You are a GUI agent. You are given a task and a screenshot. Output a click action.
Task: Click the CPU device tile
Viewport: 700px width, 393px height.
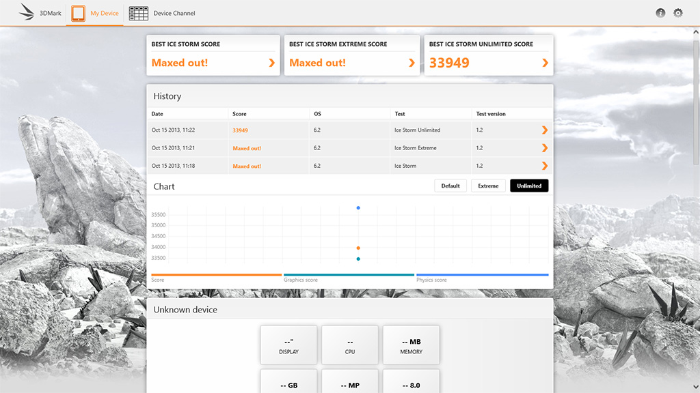(x=350, y=345)
